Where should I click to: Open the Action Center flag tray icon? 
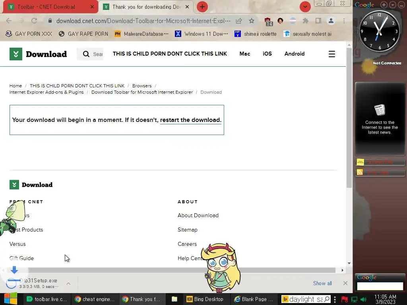tap(345, 299)
